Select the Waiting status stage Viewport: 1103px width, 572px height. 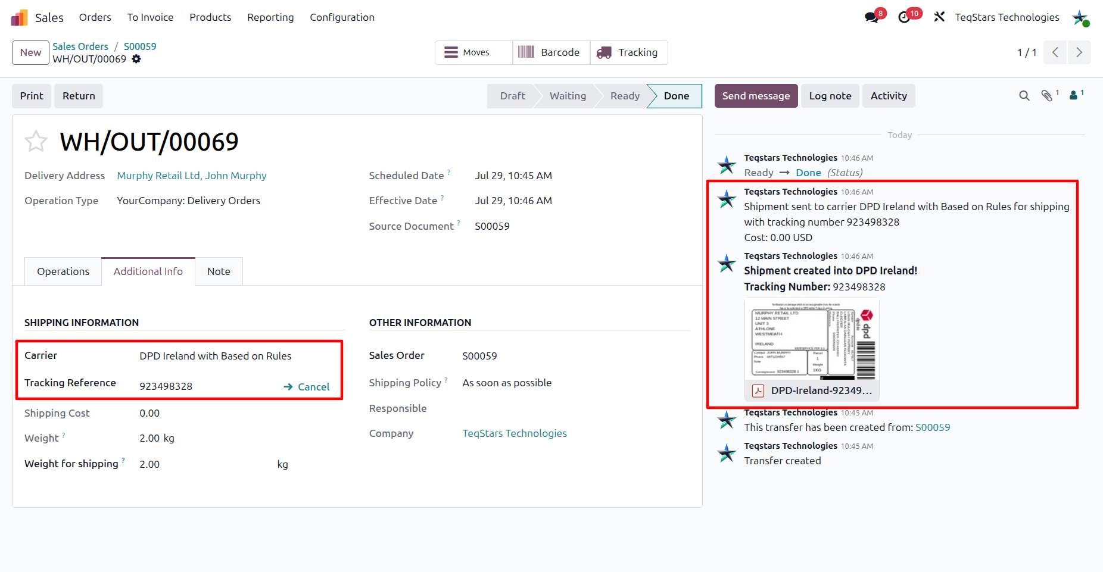click(x=568, y=96)
